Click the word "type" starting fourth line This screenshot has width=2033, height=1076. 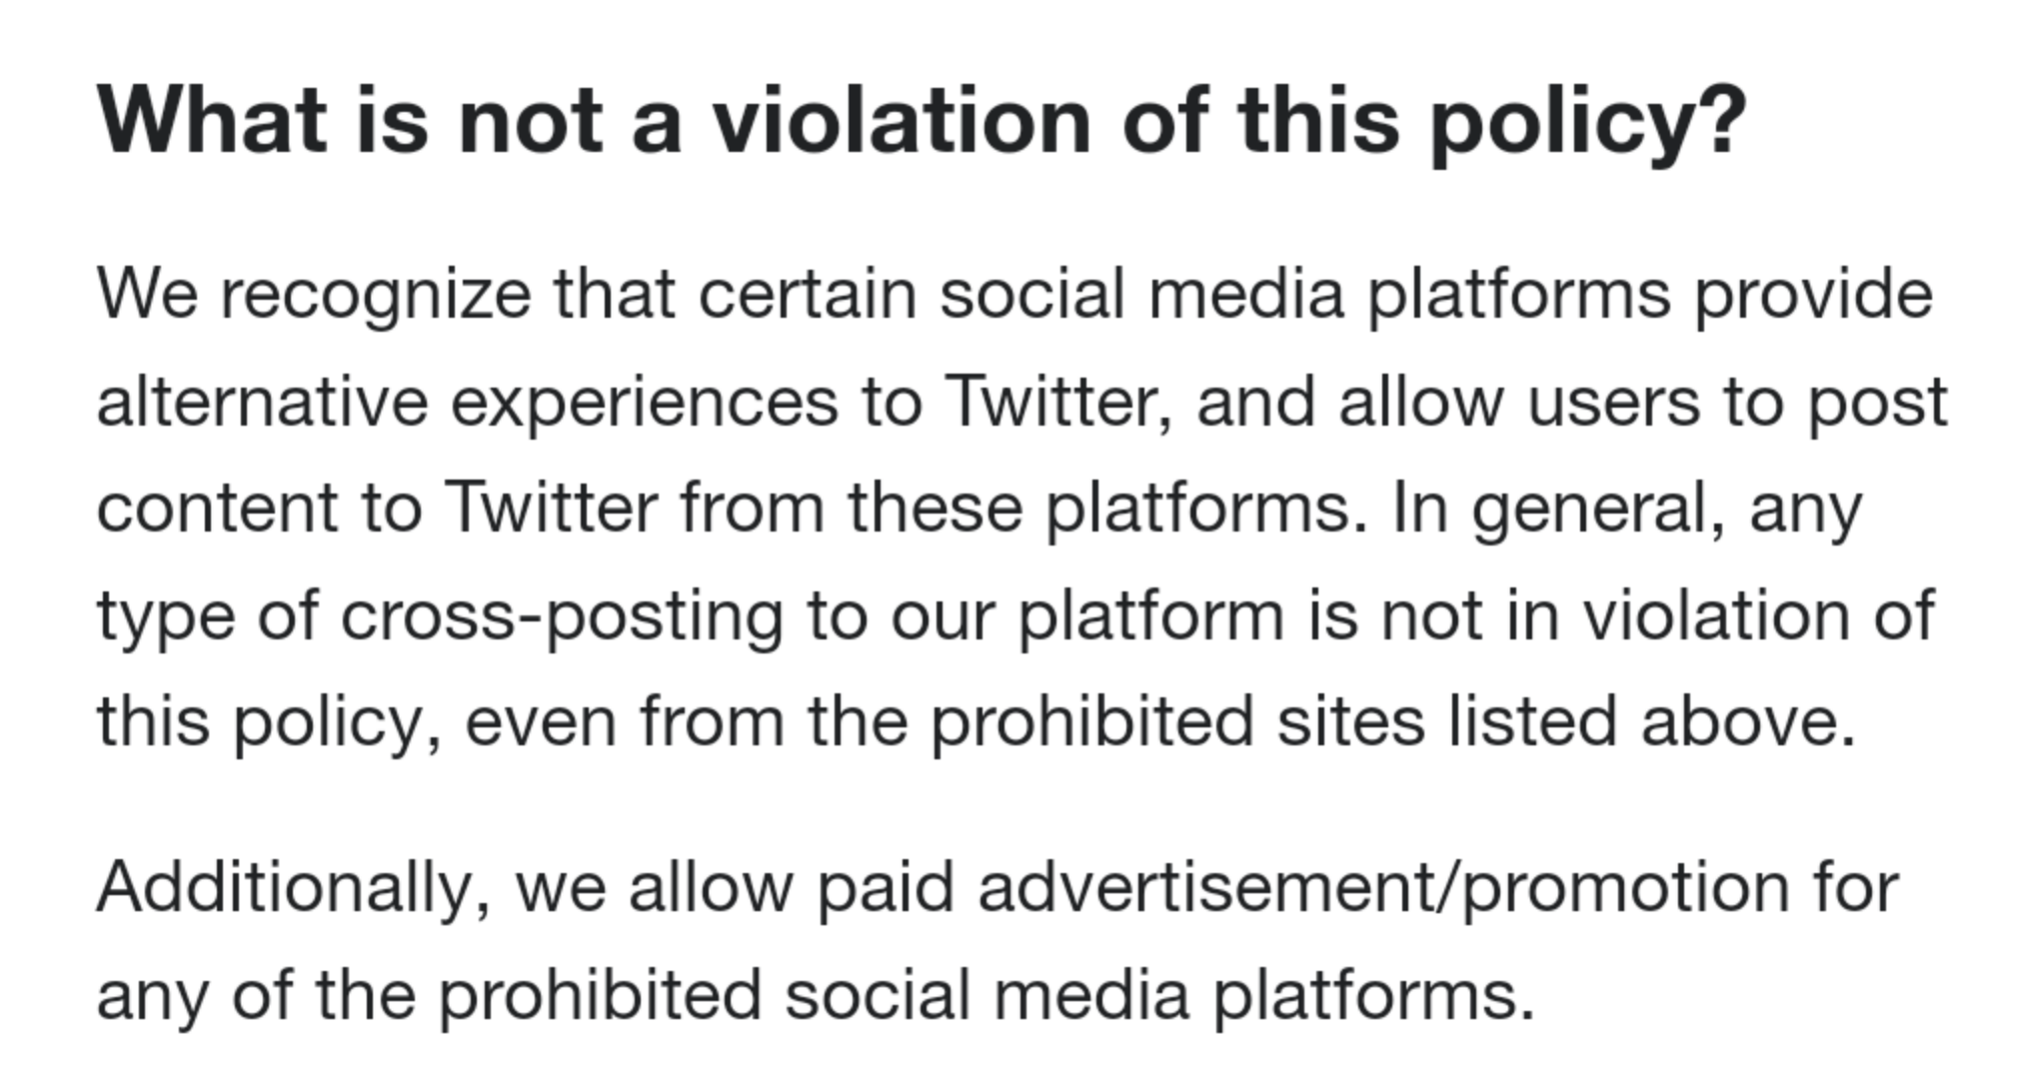point(166,618)
